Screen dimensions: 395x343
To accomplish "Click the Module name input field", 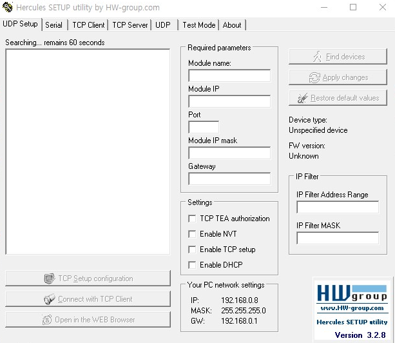I will pyautogui.click(x=229, y=75).
